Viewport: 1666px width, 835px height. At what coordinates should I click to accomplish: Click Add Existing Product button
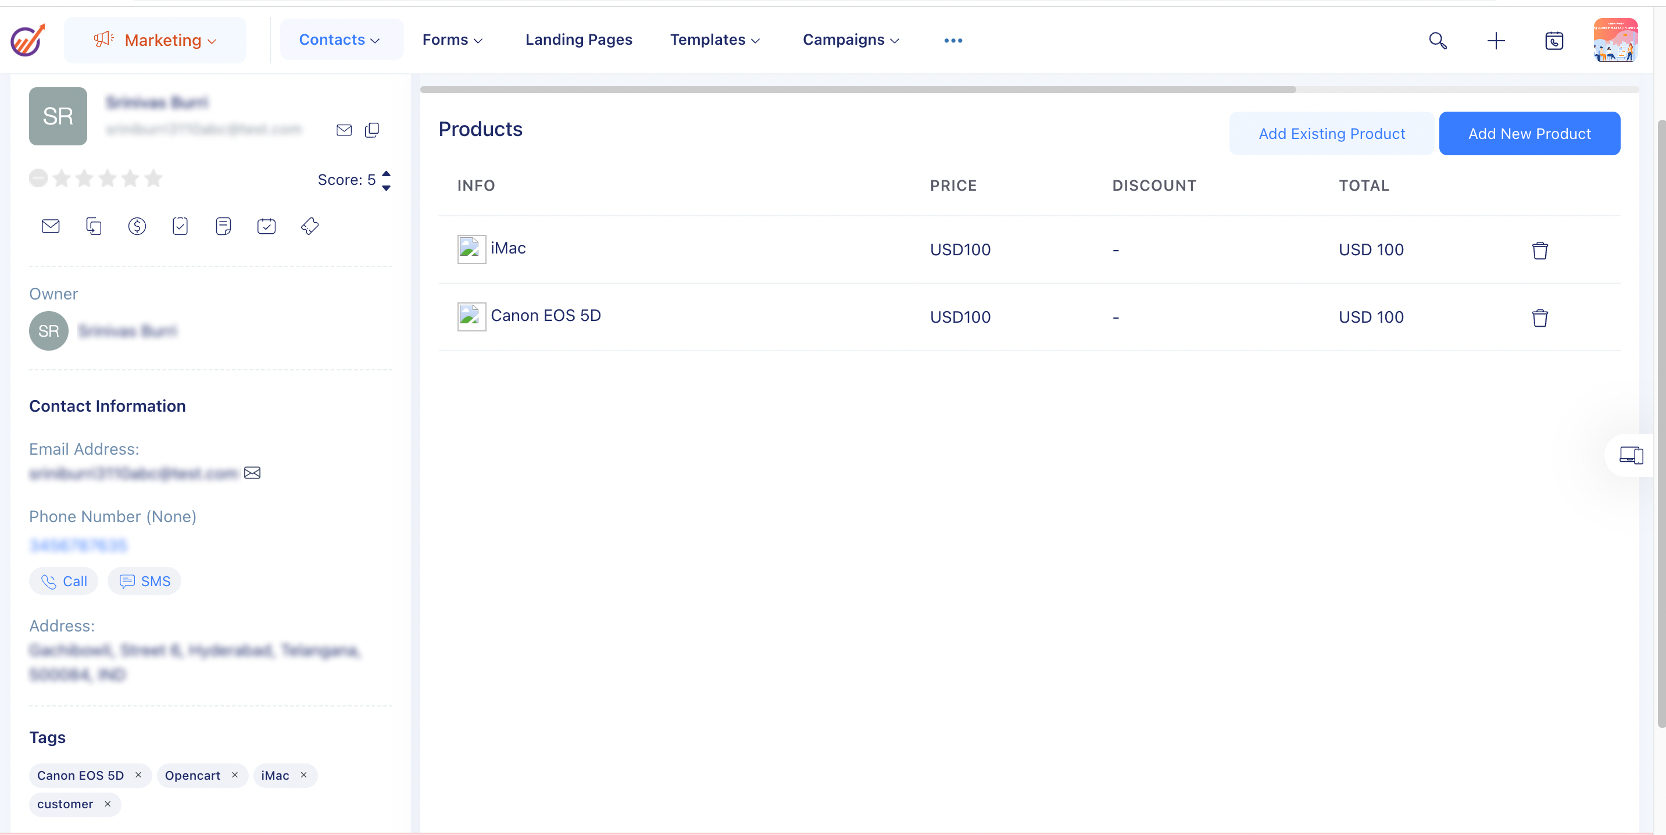(x=1331, y=134)
